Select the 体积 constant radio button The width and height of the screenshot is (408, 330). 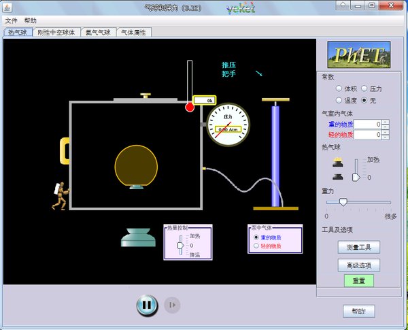click(x=339, y=88)
